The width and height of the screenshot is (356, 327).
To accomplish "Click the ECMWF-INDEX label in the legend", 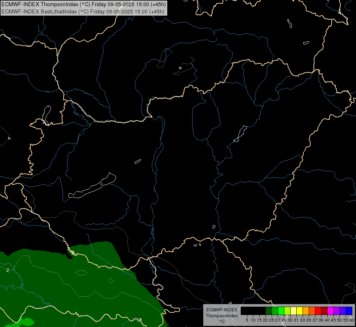I will tap(222, 310).
